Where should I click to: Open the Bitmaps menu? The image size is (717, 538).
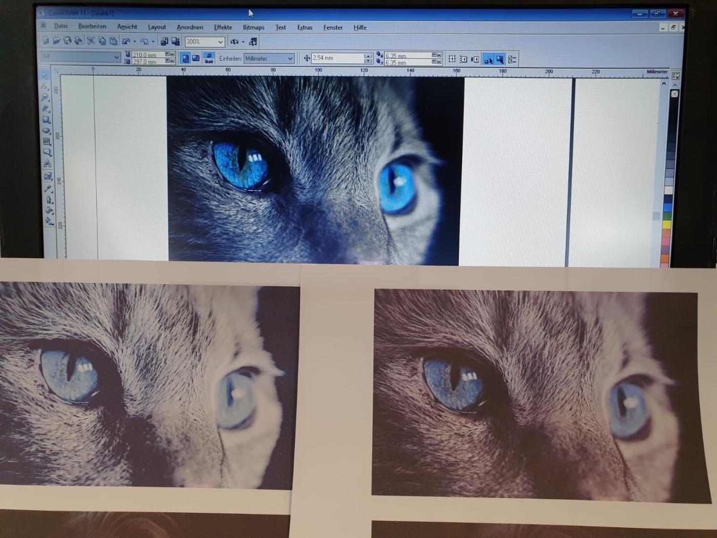pos(254,28)
